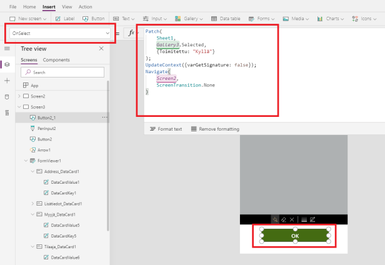The width and height of the screenshot is (385, 265).
Task: Expand the Screen2 tree node
Action: (18, 96)
